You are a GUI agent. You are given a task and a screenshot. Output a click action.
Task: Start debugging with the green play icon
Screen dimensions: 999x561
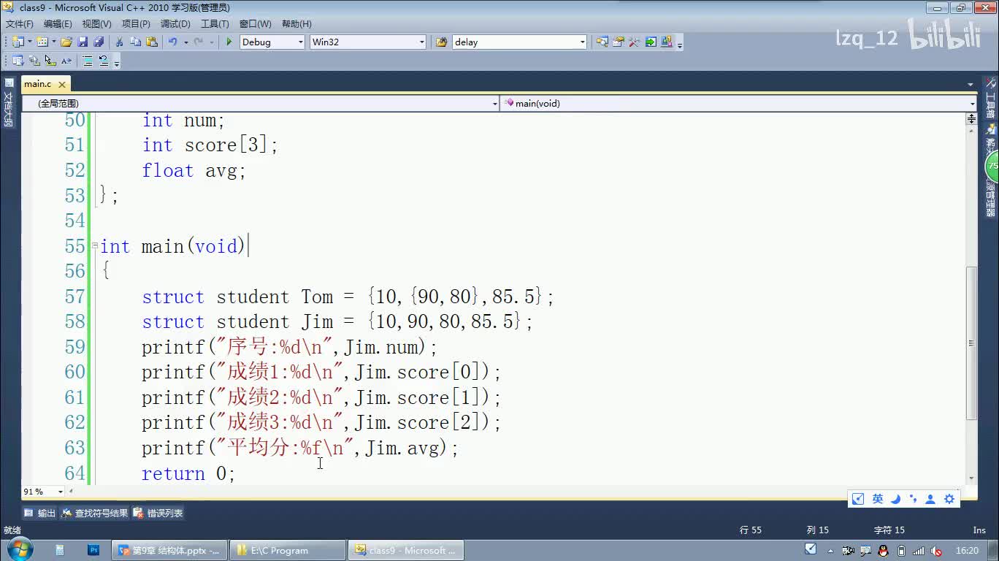pyautogui.click(x=229, y=42)
